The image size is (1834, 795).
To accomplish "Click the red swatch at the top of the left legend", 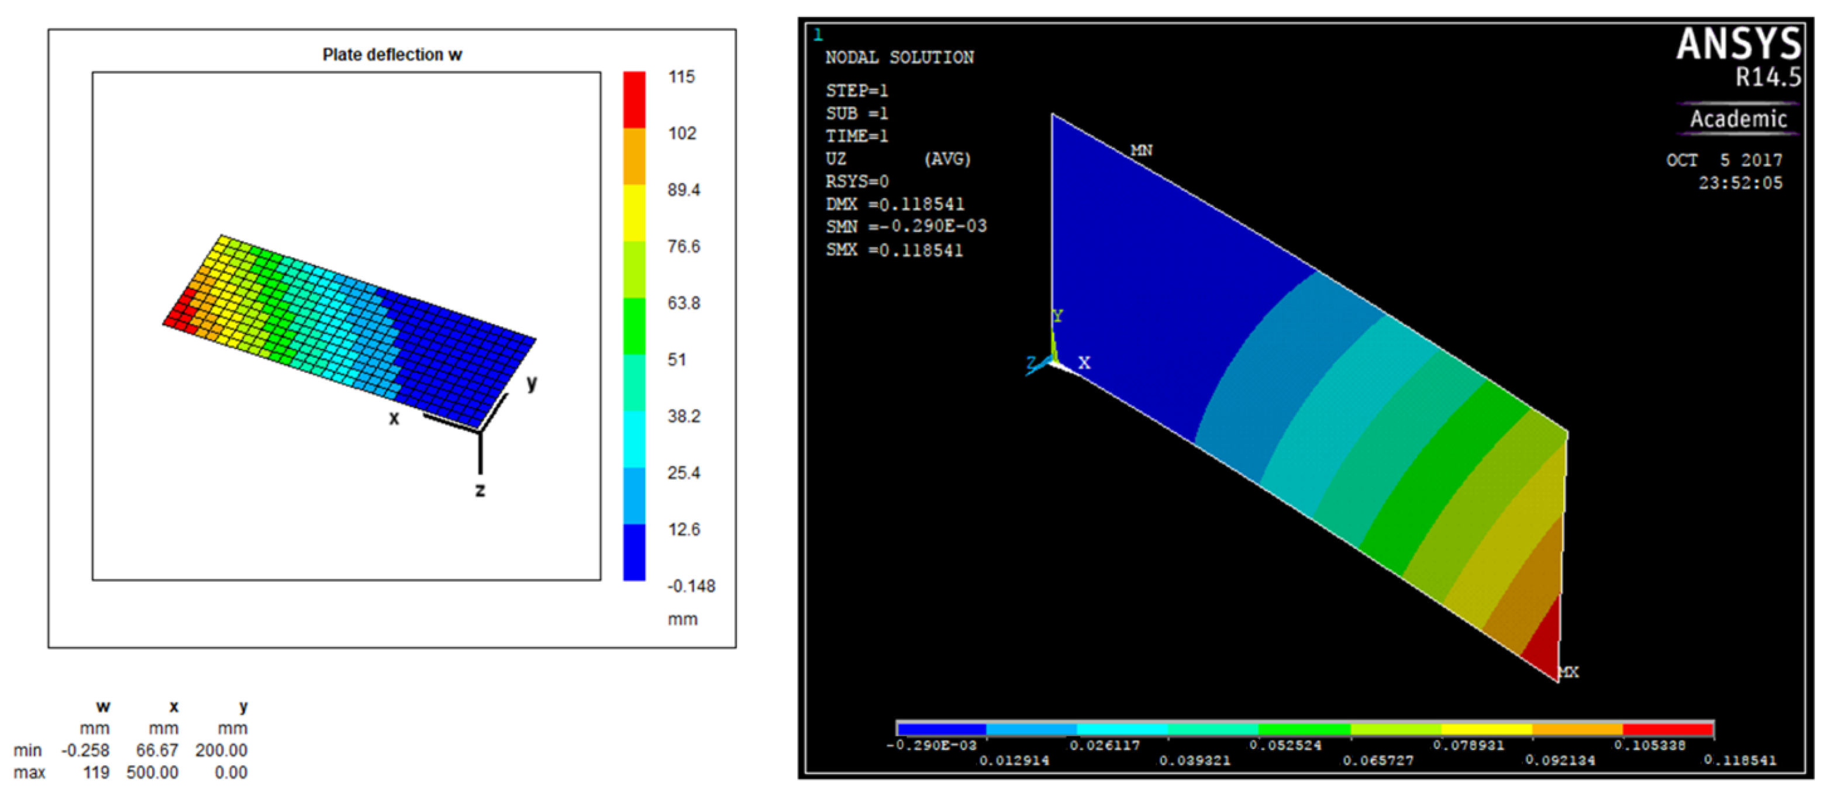I will tap(633, 99).
